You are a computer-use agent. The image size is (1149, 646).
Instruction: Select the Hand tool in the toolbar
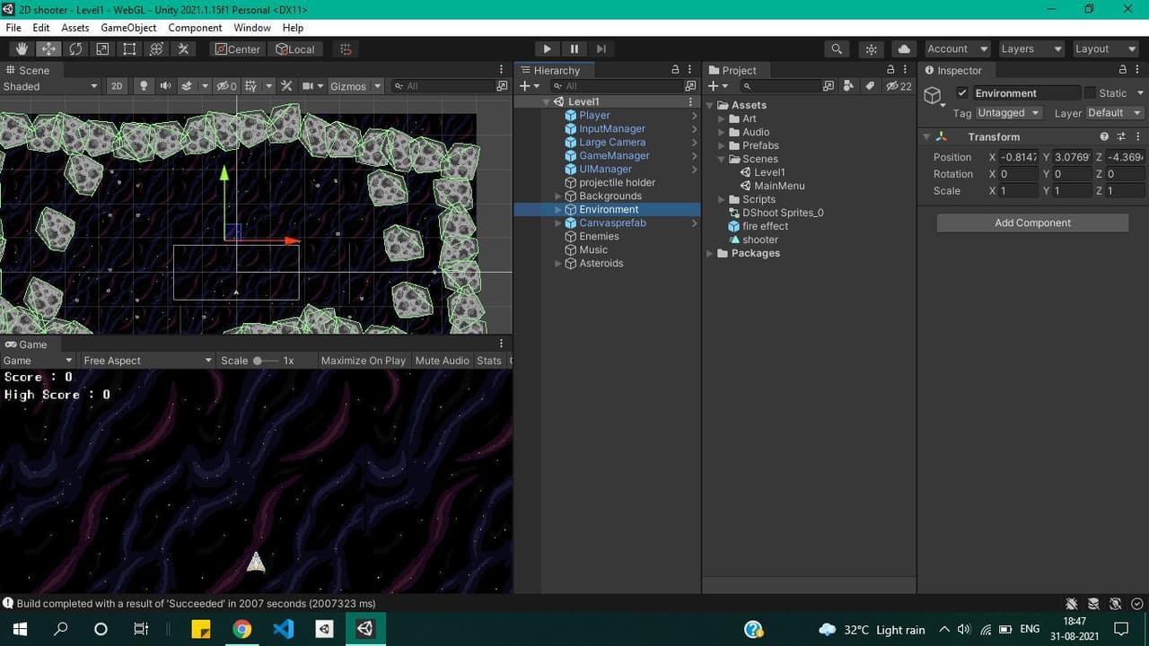22,49
